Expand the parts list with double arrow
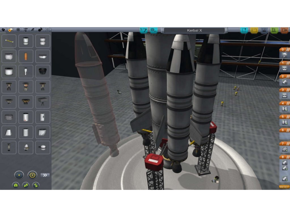Viewport: 290px width, 217px height. [45, 175]
